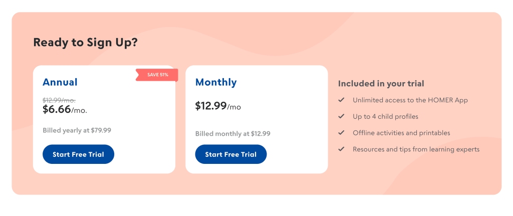
Task: Click the Ready to Sign Up? heading
Action: (x=85, y=43)
